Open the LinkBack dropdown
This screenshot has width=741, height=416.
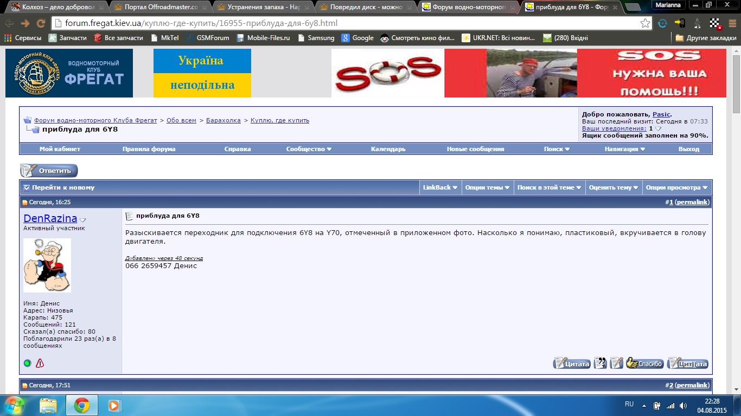coord(440,187)
